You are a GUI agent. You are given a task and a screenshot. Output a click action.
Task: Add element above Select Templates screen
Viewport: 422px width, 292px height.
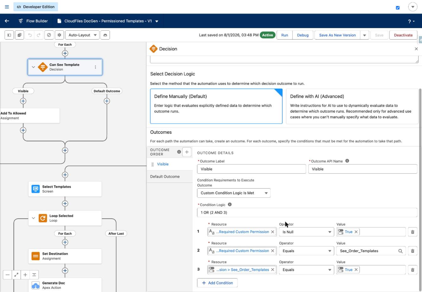pos(65,175)
